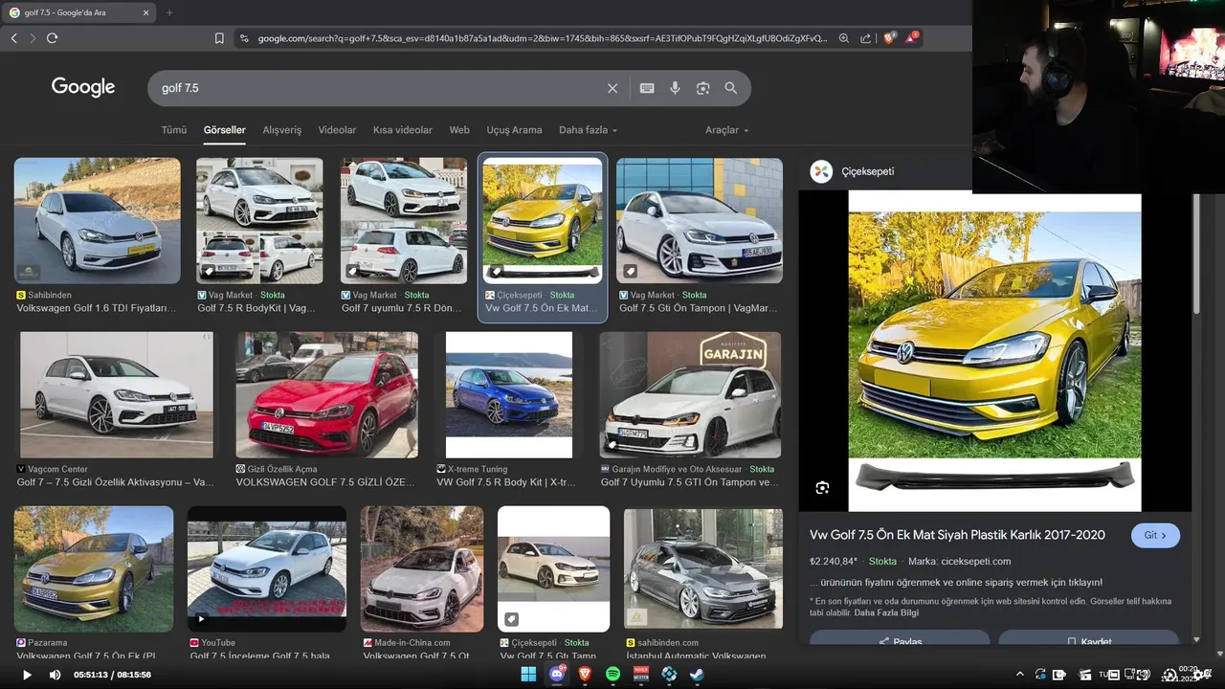Open the Windows Start menu
This screenshot has width=1225, height=689.
pyautogui.click(x=528, y=675)
